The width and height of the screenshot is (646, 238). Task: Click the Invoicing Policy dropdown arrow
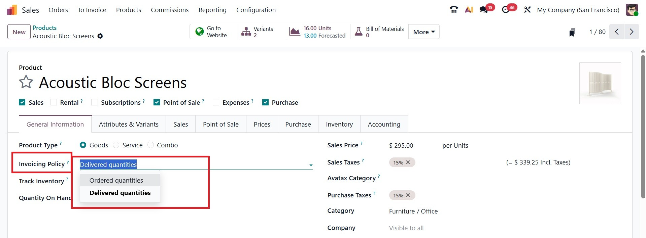click(311, 165)
